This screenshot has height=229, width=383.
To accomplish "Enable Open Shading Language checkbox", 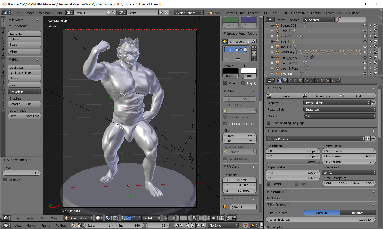I will (269, 123).
